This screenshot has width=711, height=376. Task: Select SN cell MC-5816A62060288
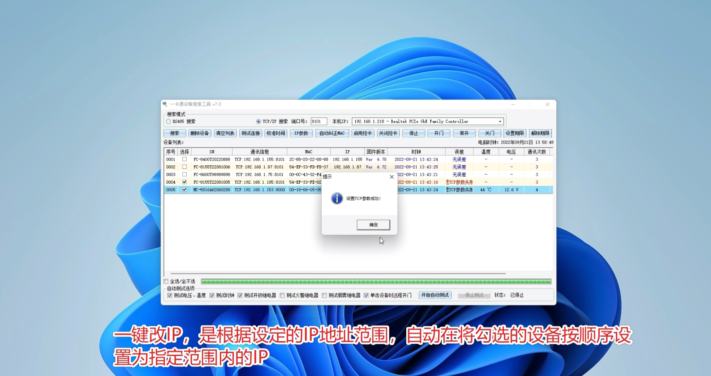point(212,190)
